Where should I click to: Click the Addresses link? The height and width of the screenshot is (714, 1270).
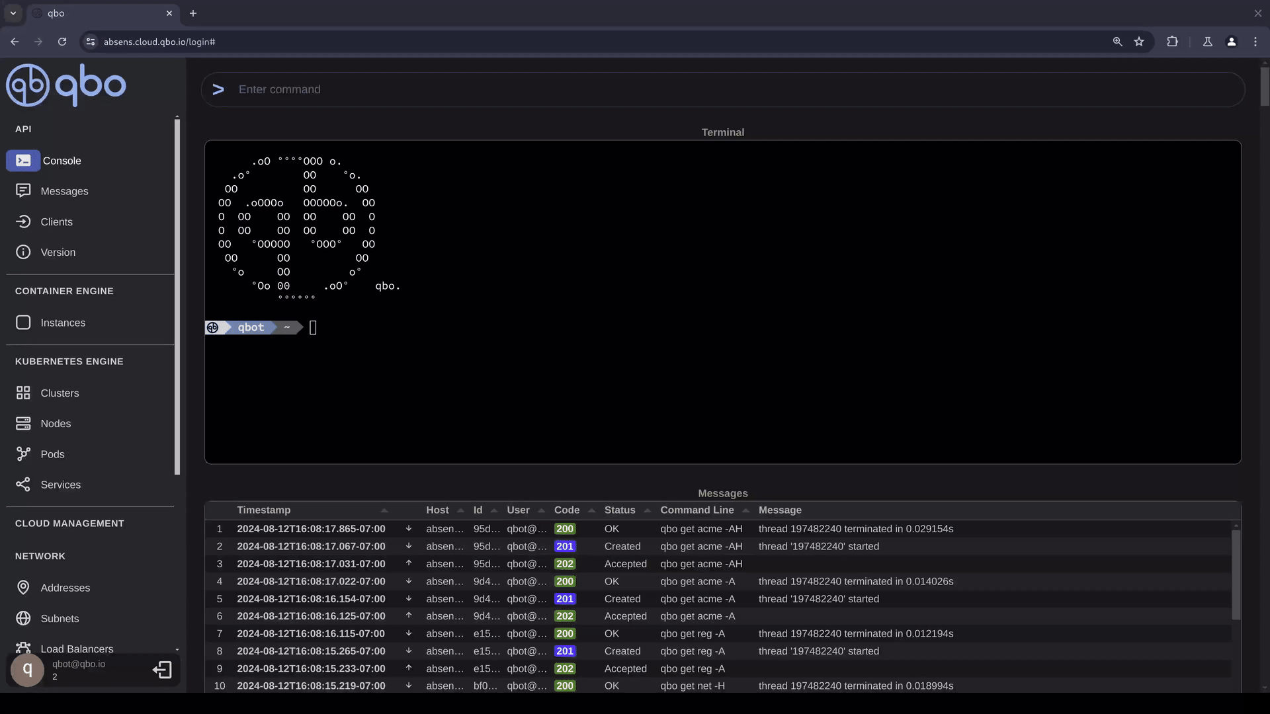(65, 588)
